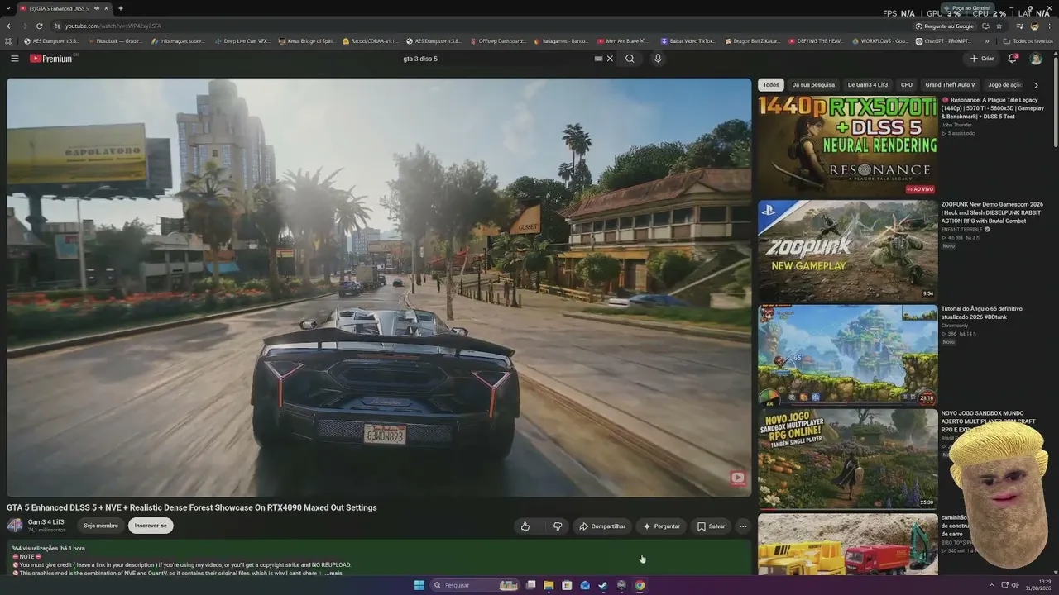Clear the search box with the X
The image size is (1059, 595).
[x=611, y=59]
